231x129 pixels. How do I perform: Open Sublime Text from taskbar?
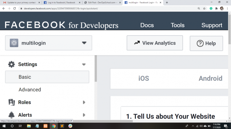62,126
